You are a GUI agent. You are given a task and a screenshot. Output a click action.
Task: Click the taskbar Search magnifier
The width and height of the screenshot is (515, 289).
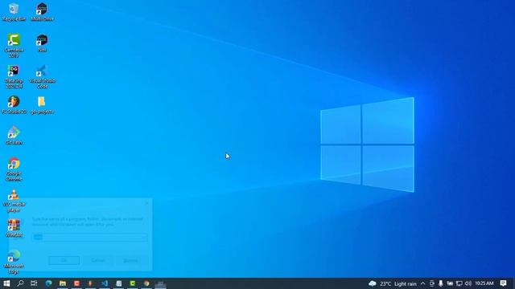coord(20,283)
